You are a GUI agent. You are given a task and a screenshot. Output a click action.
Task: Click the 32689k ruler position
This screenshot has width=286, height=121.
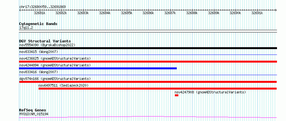click(214, 13)
